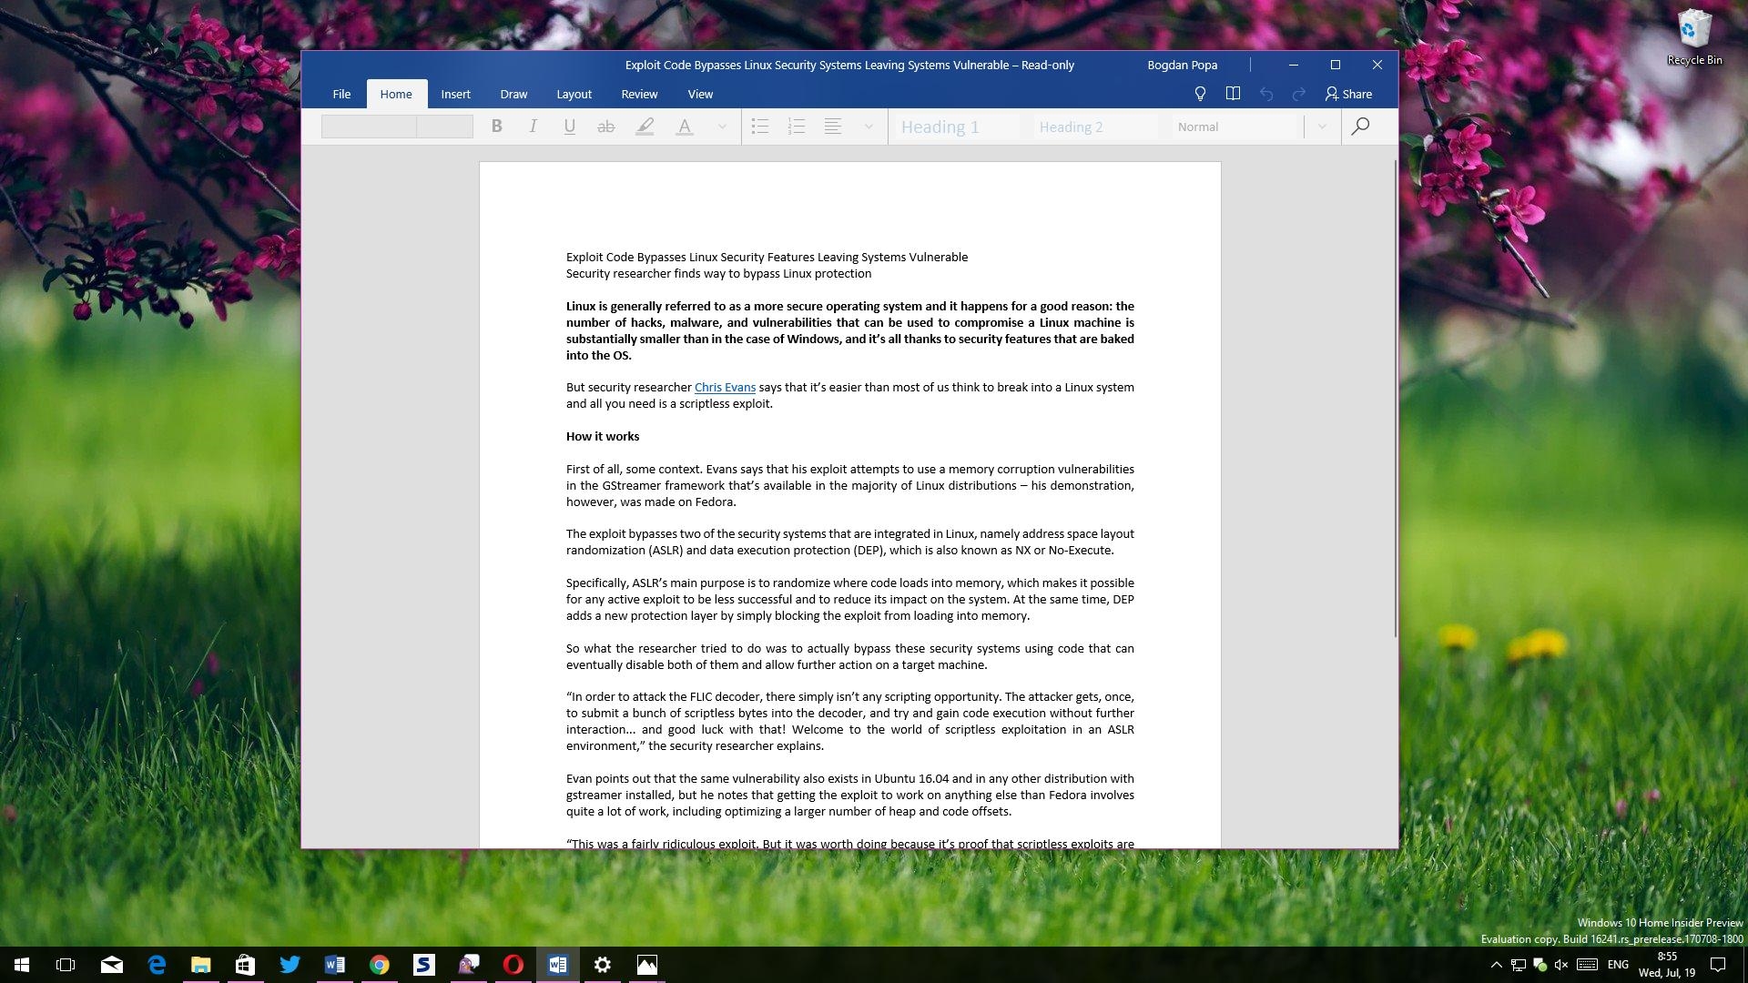Expand more font formatting options chevron

click(x=722, y=127)
